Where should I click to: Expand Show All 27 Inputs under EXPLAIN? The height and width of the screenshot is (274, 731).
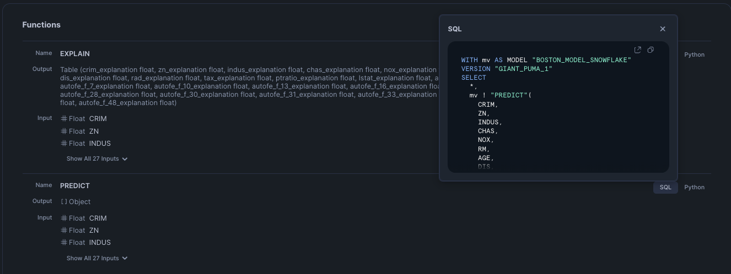(x=97, y=159)
